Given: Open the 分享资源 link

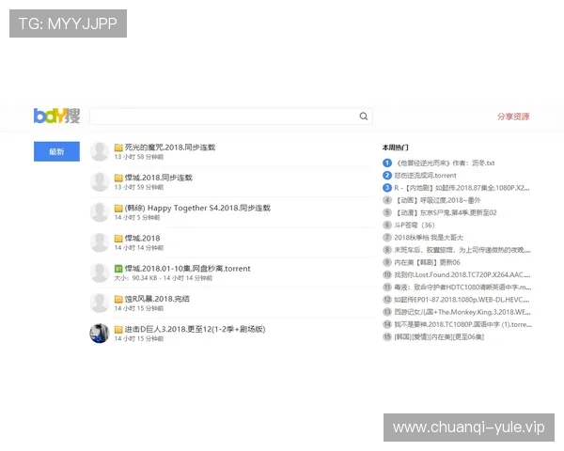Looking at the screenshot, I should point(513,117).
